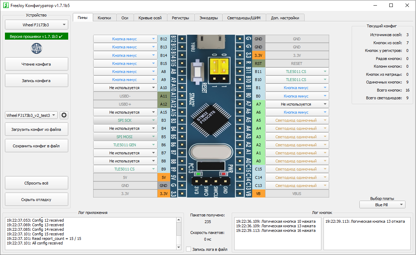Expand the Blue Pill board selection dropdown
416x255 pixels.
click(382, 204)
